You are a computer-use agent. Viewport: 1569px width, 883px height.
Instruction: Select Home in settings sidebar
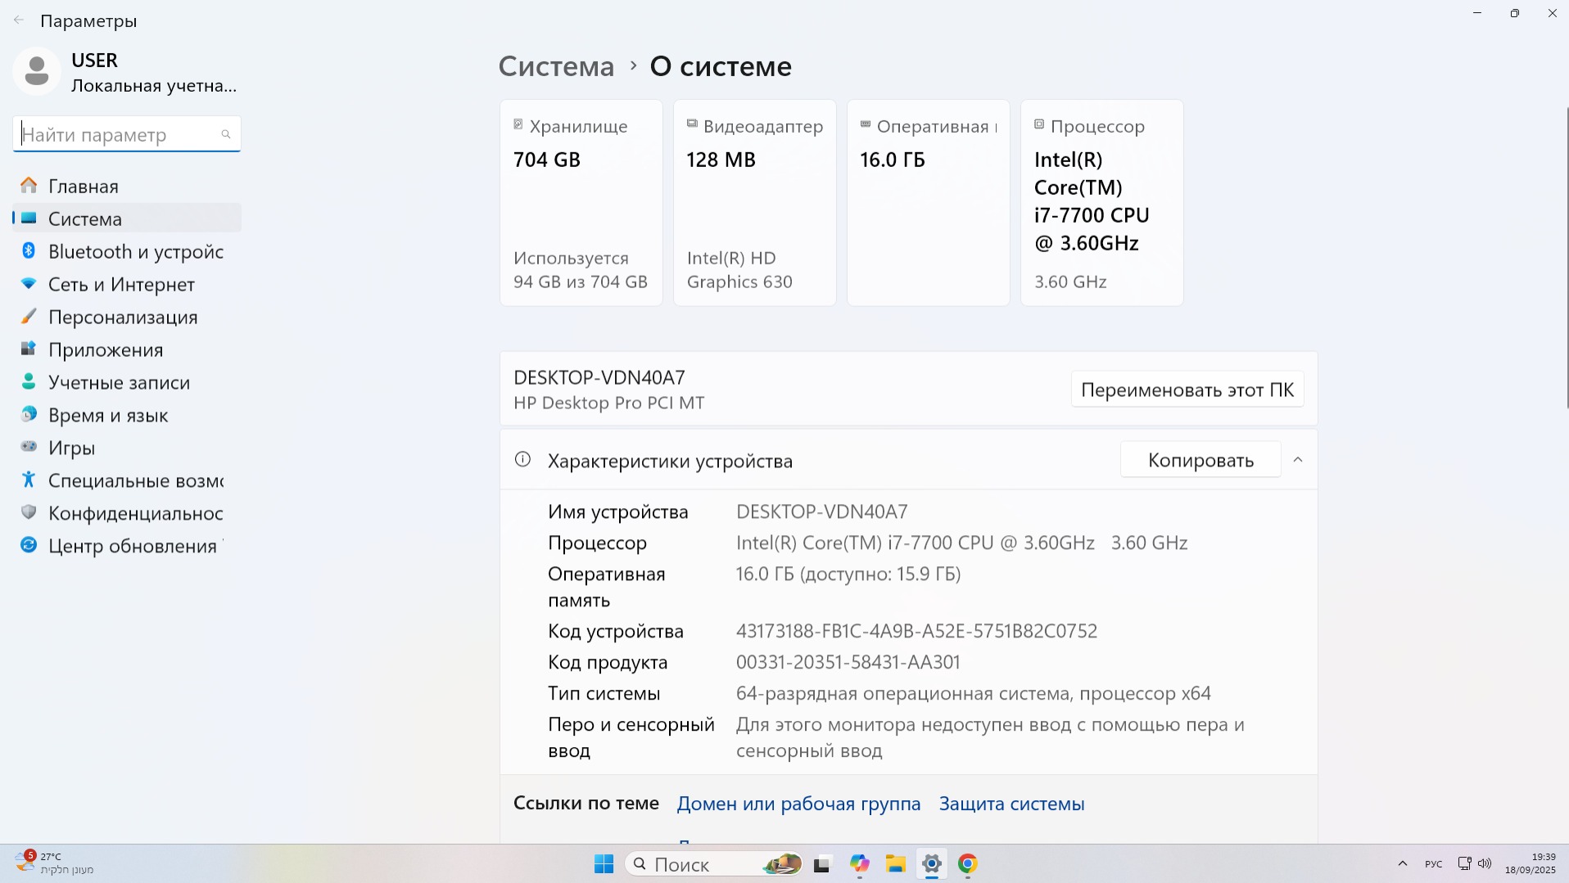point(83,186)
